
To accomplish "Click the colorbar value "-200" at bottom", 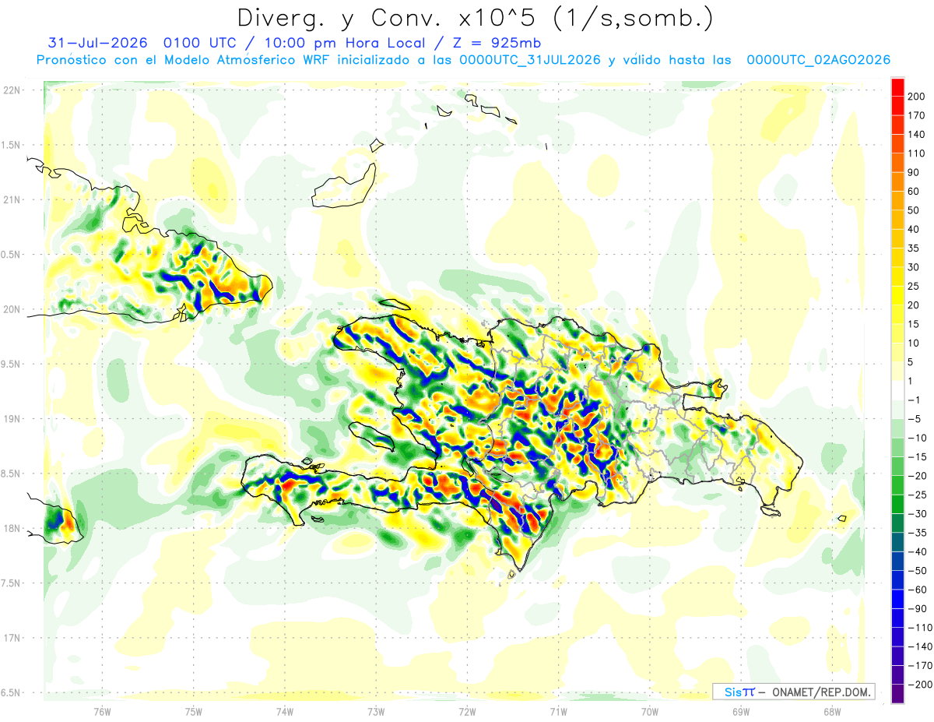I will 919,684.
